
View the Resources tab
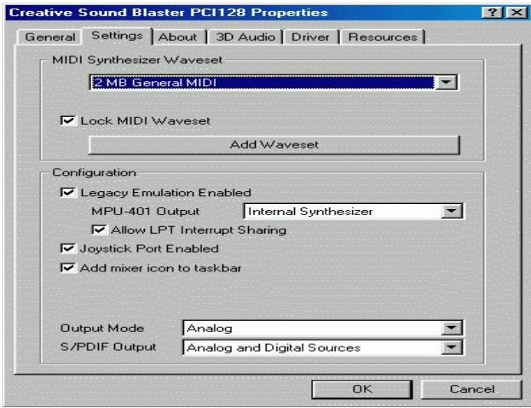pyautogui.click(x=383, y=37)
